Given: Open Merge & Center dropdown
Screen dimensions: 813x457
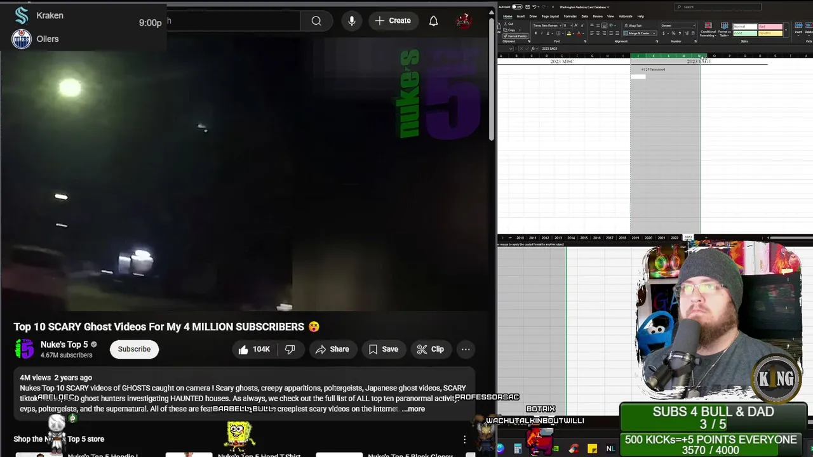Looking at the screenshot, I should pos(654,33).
